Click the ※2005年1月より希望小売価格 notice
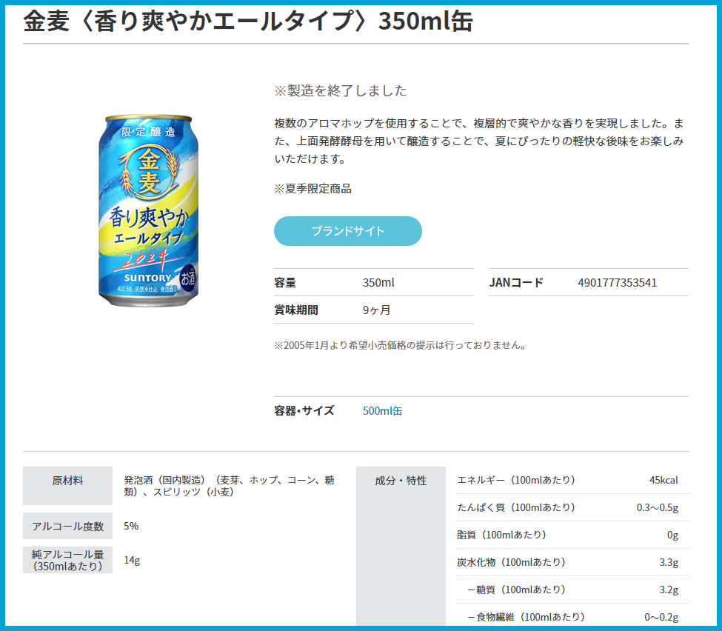Image resolution: width=722 pixels, height=631 pixels. tap(400, 345)
